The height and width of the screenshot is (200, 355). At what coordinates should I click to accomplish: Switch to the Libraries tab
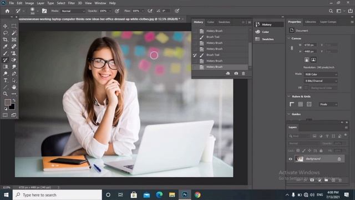pos(311,22)
